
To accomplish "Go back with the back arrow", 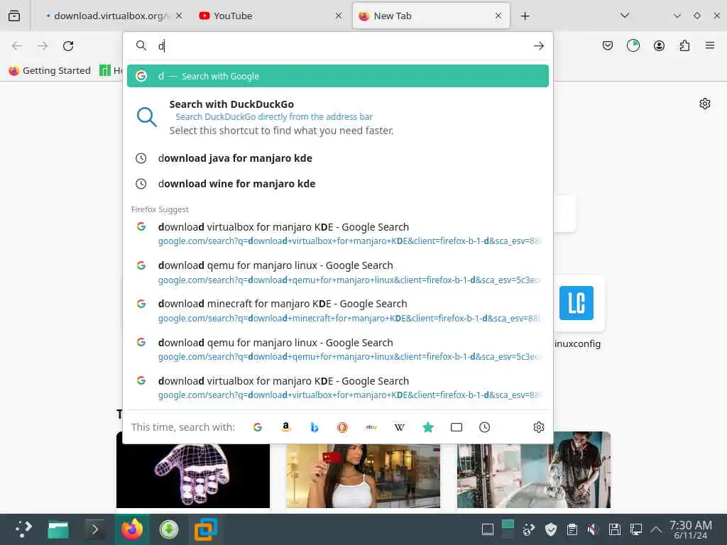I will pos(17,46).
